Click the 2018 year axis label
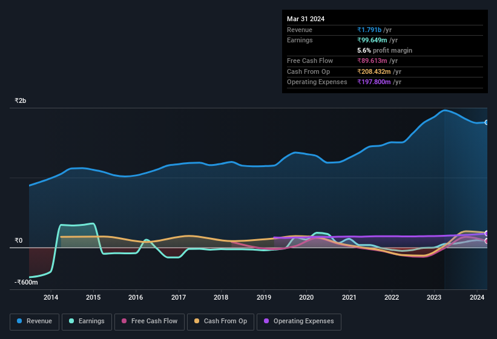This screenshot has height=339, width=497. (x=221, y=297)
